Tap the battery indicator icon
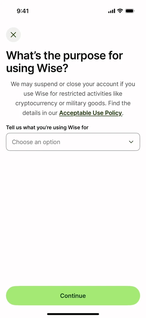The width and height of the screenshot is (146, 318). pos(130,11)
